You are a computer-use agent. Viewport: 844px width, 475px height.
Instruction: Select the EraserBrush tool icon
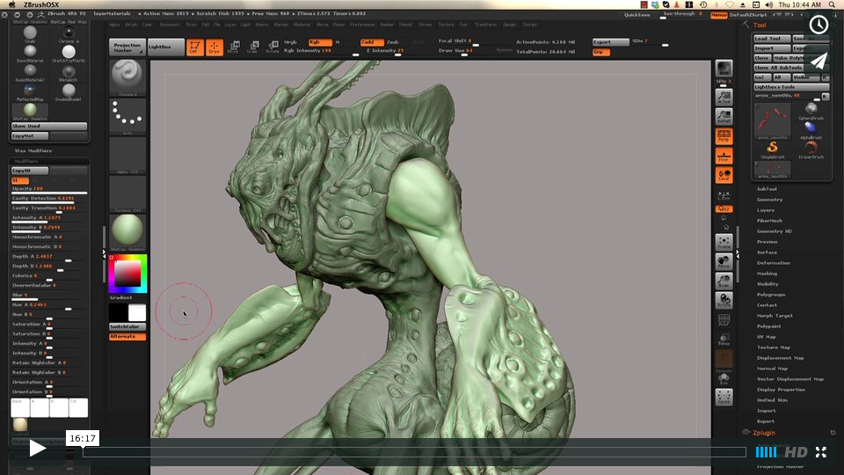click(x=811, y=150)
